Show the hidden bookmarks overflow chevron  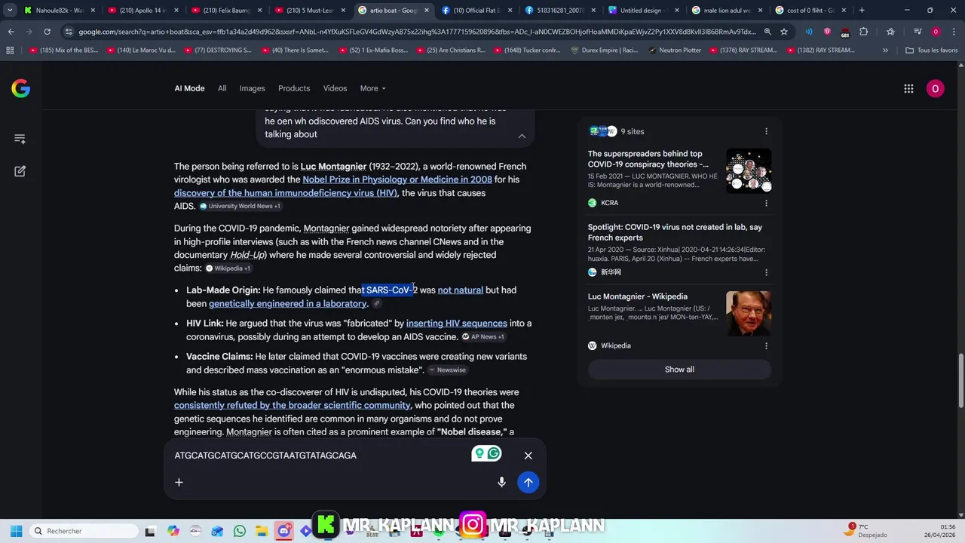click(x=885, y=50)
